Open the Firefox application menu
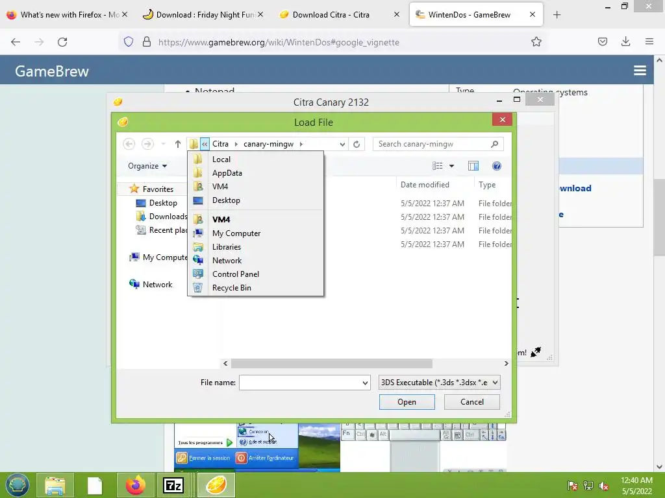This screenshot has height=498, width=665. (x=649, y=41)
